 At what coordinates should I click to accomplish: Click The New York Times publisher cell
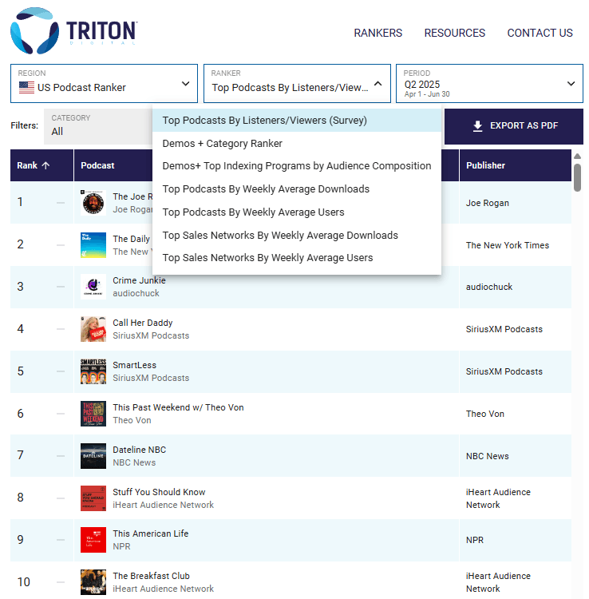click(508, 245)
